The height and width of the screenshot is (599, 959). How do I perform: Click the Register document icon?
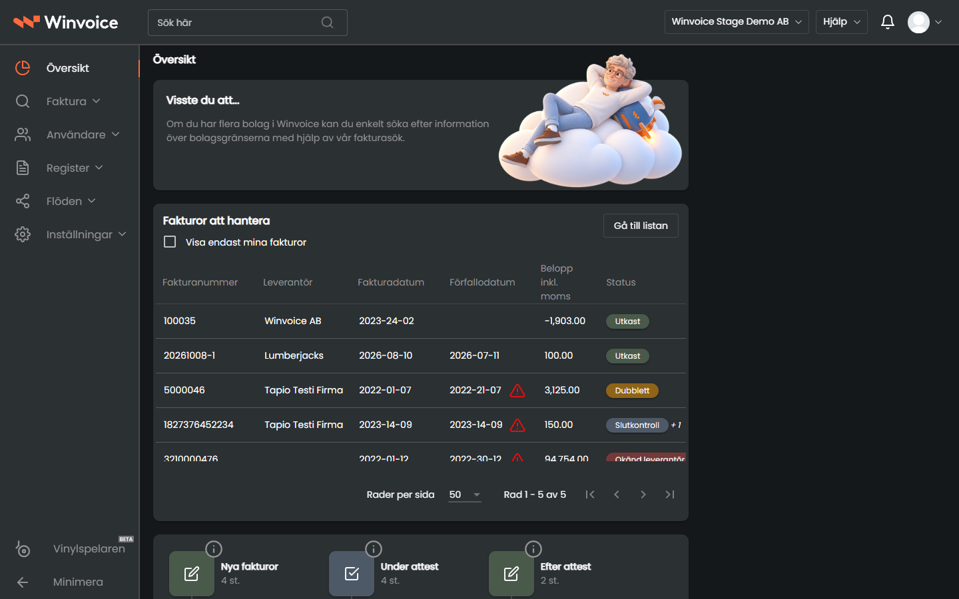tap(23, 168)
